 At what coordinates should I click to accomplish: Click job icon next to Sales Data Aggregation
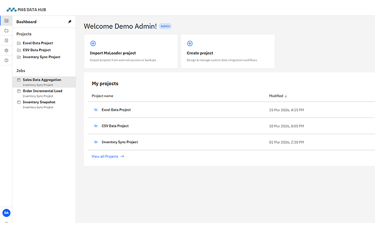coord(19,80)
